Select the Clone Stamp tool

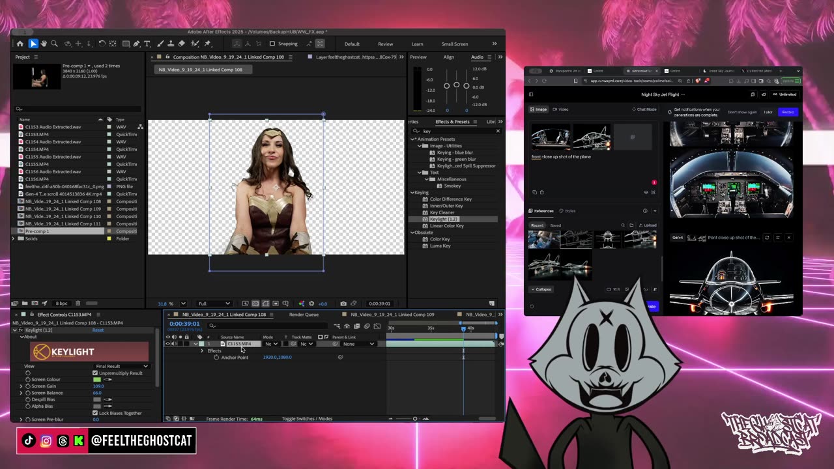[x=171, y=44]
